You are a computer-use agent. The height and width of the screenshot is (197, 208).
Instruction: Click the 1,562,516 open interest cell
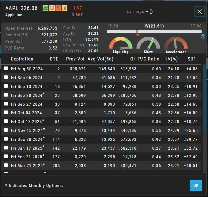(x=127, y=148)
